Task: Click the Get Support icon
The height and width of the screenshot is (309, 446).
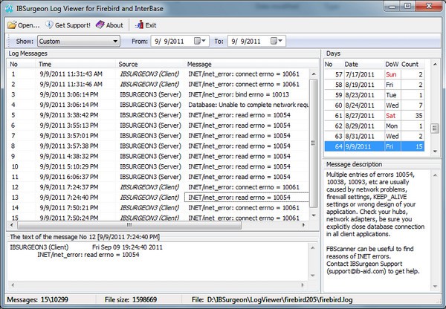Action: tap(50, 25)
